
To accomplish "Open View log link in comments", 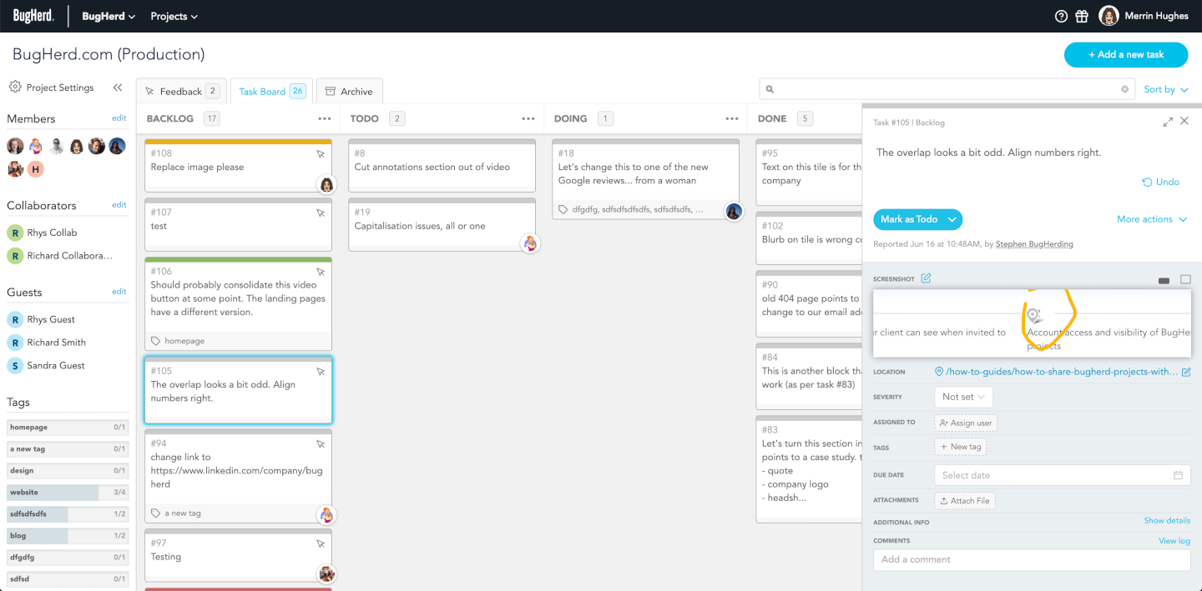I will pos(1174,540).
